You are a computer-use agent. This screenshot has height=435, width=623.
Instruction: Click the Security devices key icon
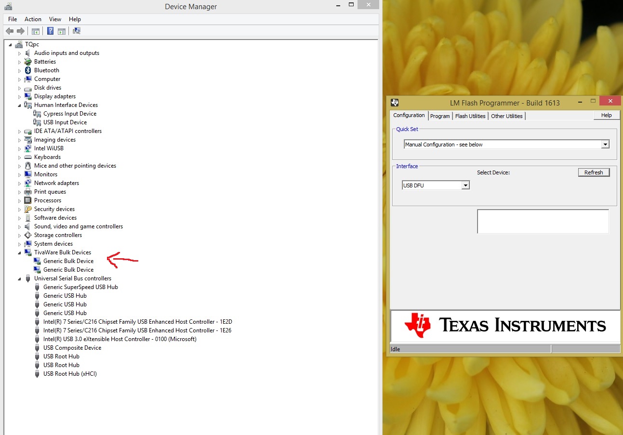(x=28, y=209)
